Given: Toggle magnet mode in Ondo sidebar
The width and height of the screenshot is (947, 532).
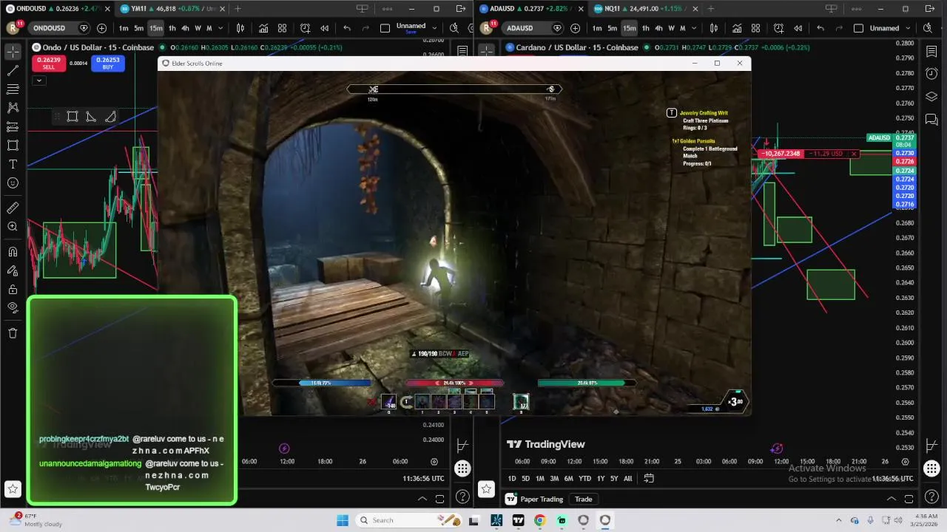Looking at the screenshot, I should [x=13, y=252].
